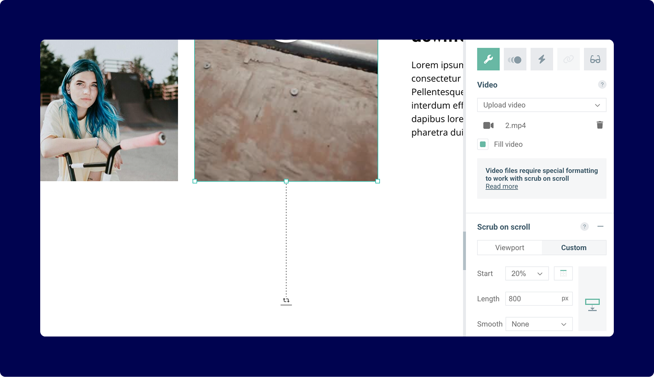Delete the 2.mp4 video file
The image size is (654, 377).
(x=600, y=125)
